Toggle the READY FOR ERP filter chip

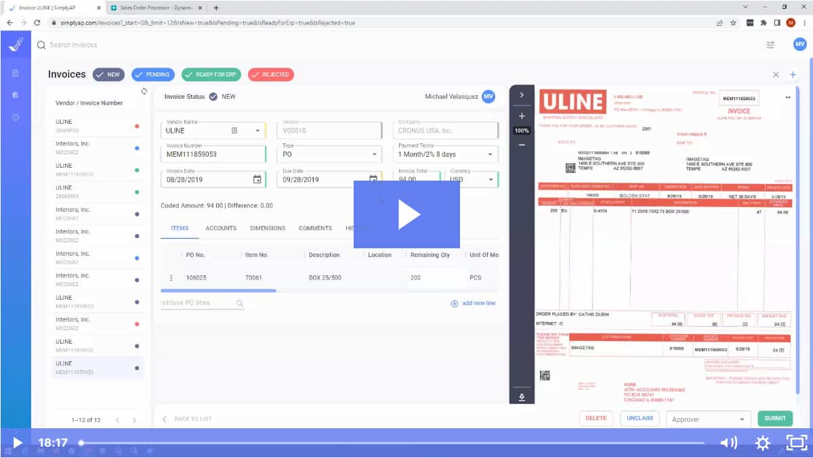pyautogui.click(x=211, y=74)
